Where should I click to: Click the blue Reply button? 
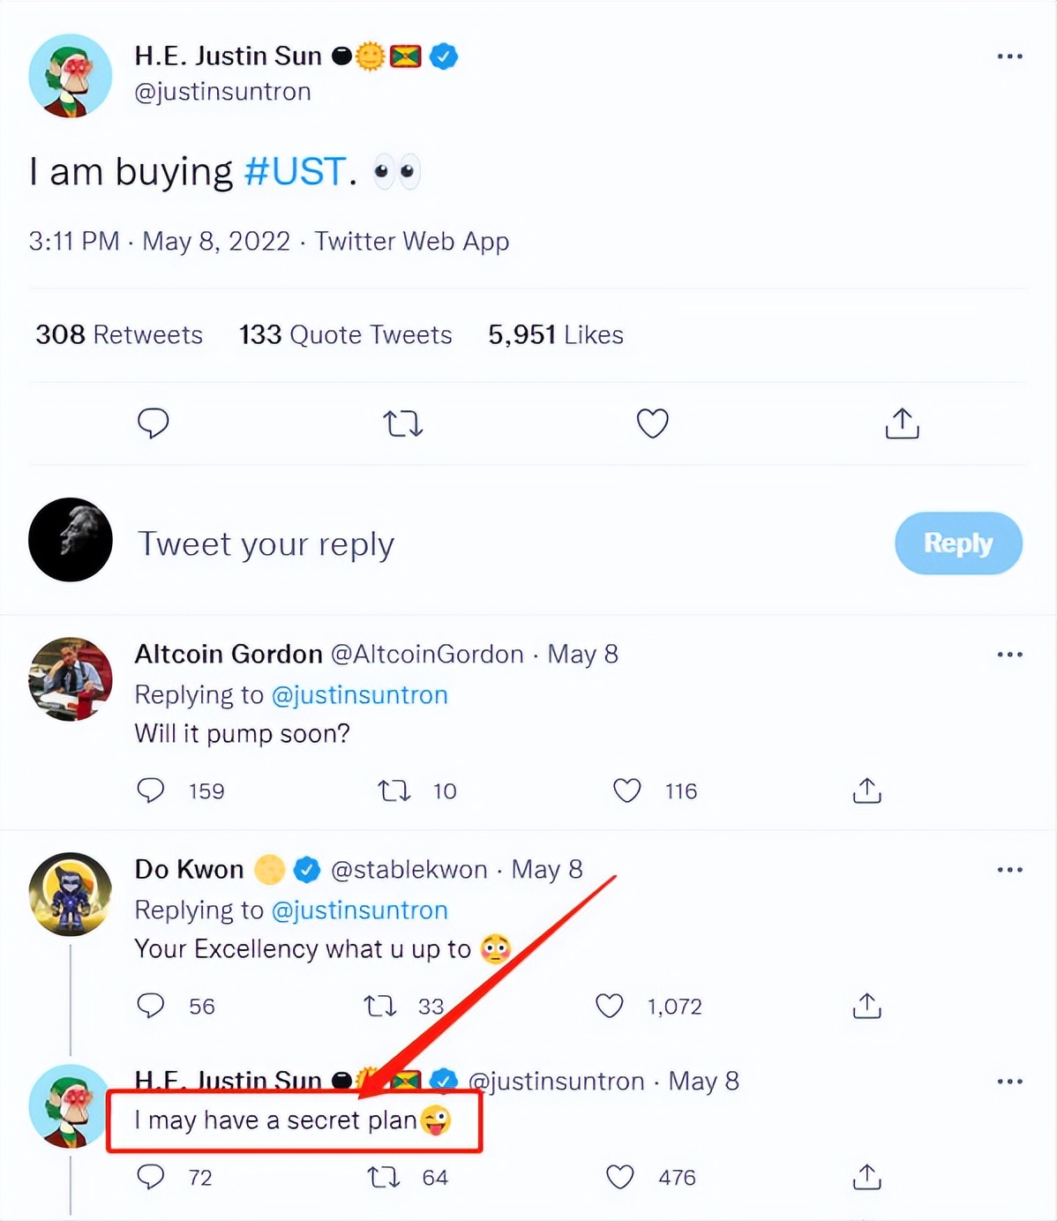pos(958,543)
